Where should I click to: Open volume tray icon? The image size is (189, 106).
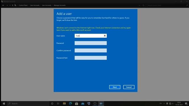click(173, 103)
